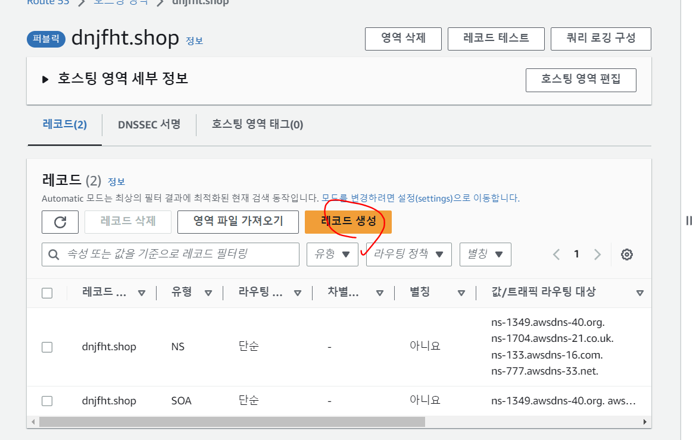The width and height of the screenshot is (696, 440).
Task: Click NS type cell of first record
Action: 178,347
